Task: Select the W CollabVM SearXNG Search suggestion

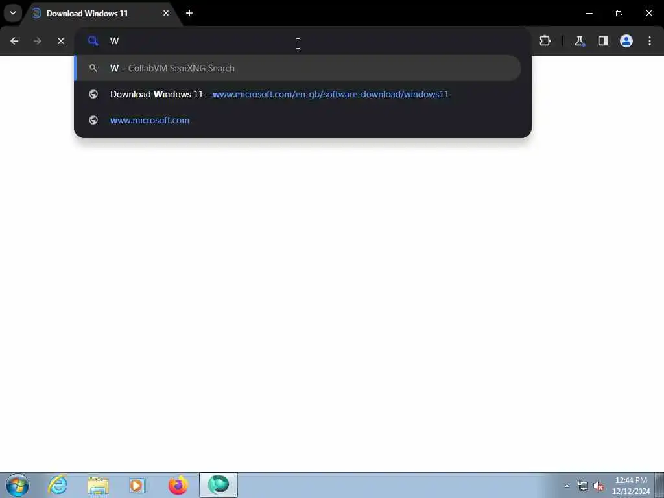Action: tap(298, 68)
